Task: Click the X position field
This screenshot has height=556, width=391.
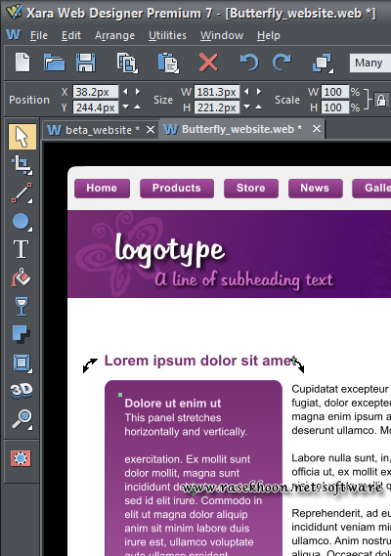Action: click(96, 92)
